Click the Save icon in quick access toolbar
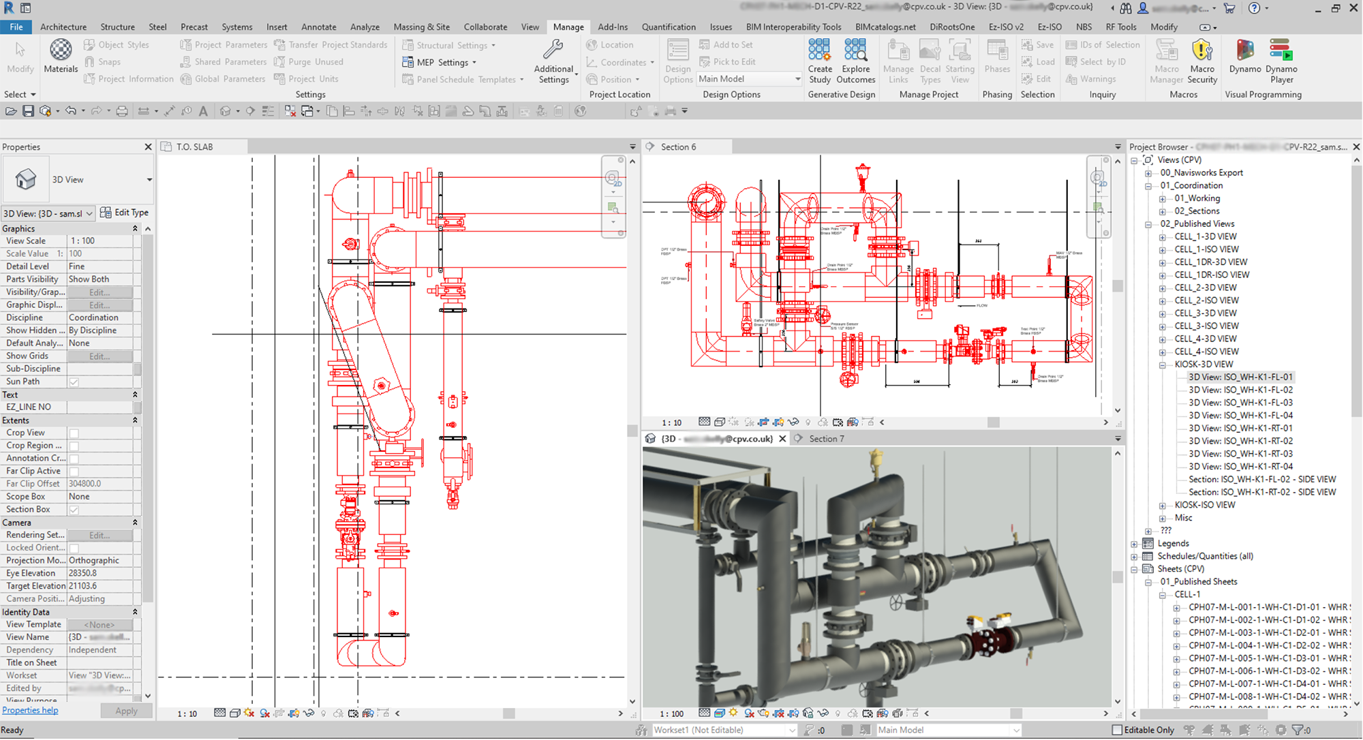Screen dimensions: 1363x740 point(28,111)
